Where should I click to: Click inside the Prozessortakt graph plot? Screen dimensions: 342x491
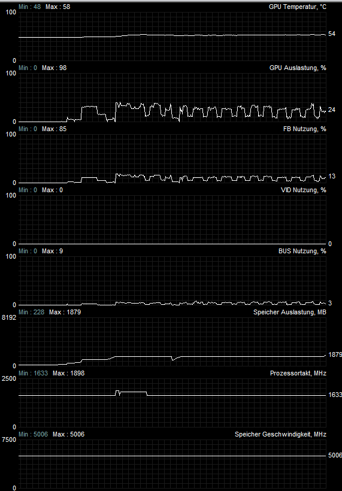(172, 403)
